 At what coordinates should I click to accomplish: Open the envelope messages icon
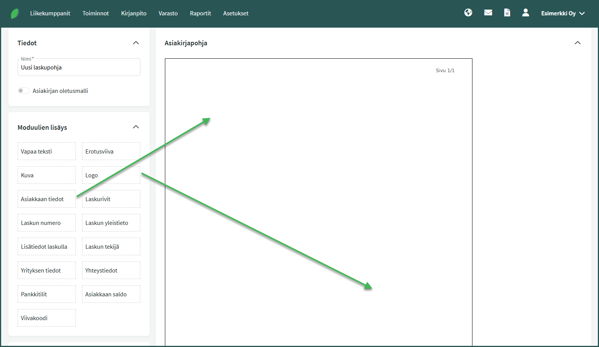coord(488,13)
